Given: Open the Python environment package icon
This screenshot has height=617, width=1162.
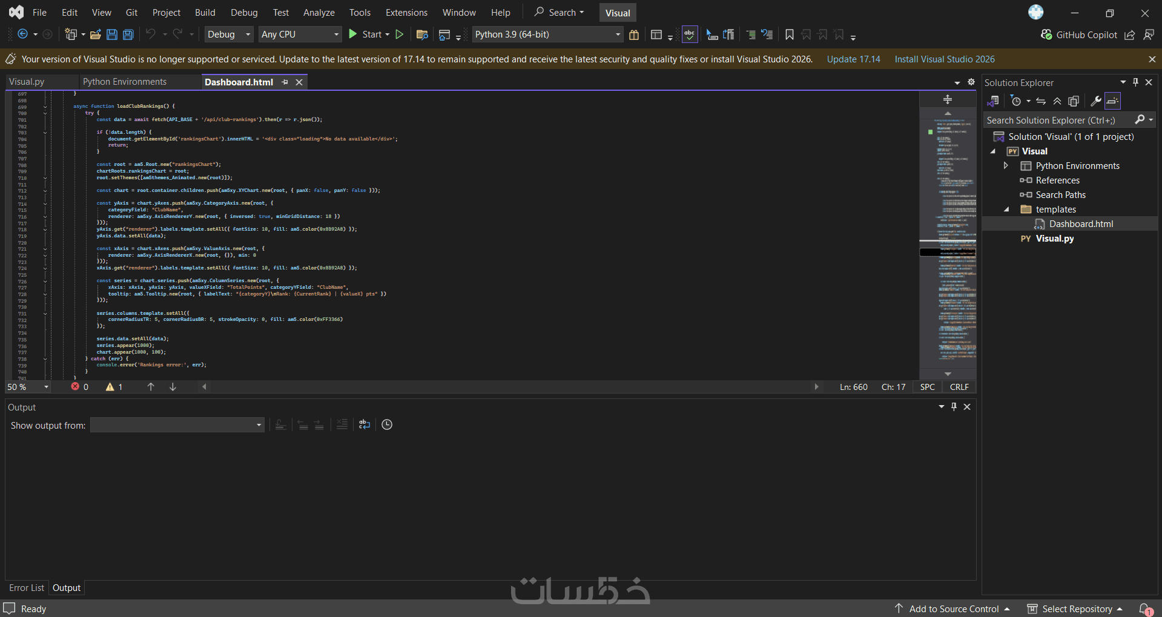Looking at the screenshot, I should pyautogui.click(x=634, y=35).
